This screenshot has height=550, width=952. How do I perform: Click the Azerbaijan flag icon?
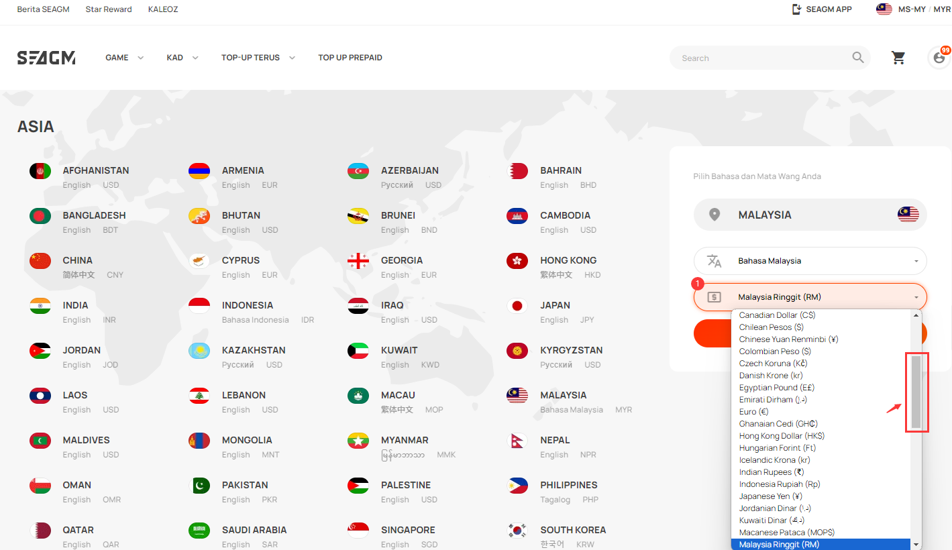(358, 171)
